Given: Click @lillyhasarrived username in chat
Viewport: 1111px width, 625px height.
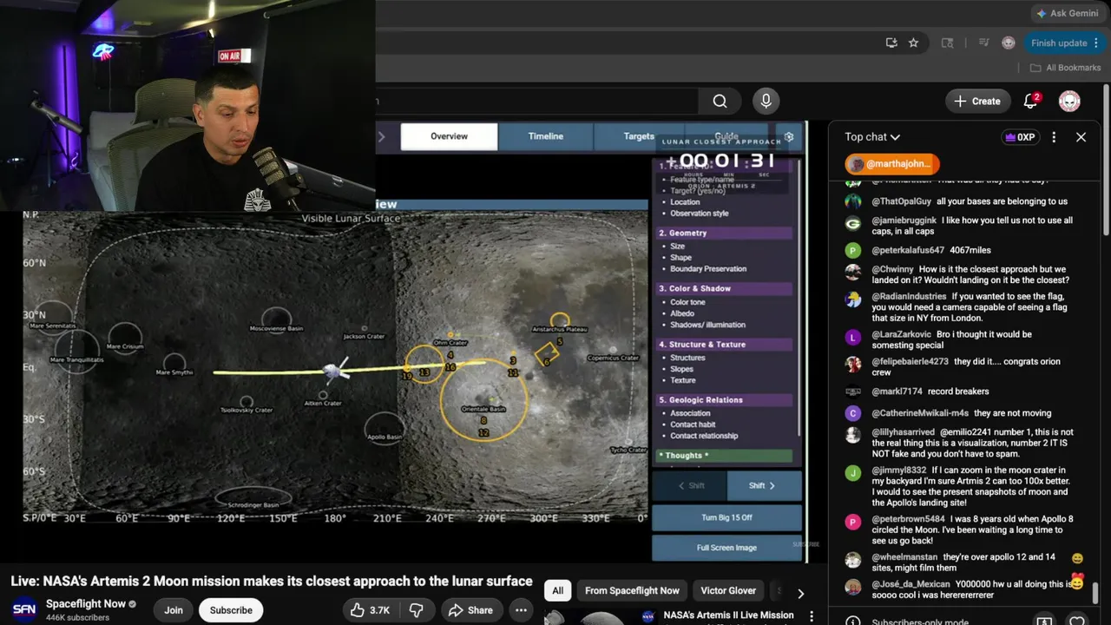Looking at the screenshot, I should pyautogui.click(x=903, y=431).
